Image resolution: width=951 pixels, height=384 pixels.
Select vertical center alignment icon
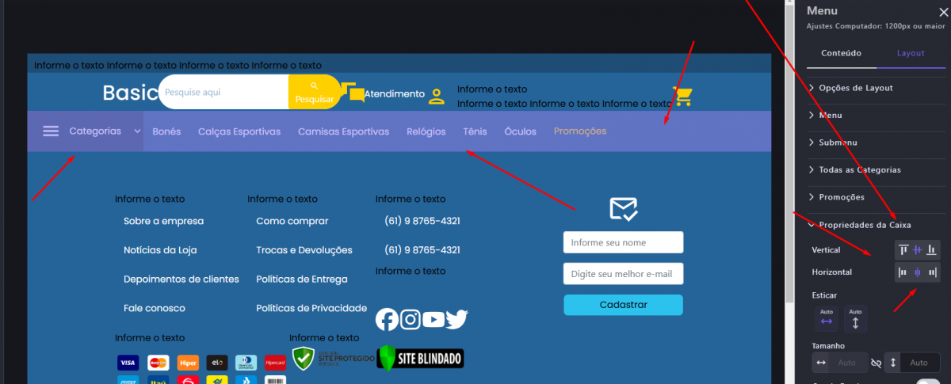click(918, 250)
